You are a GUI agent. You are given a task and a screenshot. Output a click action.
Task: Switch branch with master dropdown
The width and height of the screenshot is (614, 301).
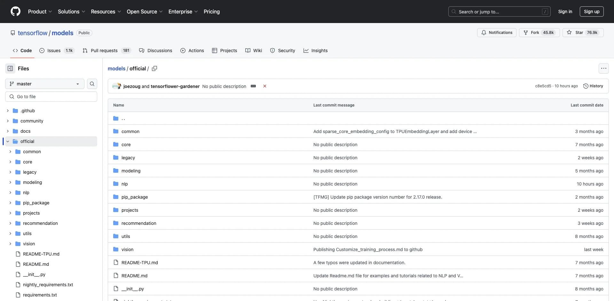click(x=45, y=84)
